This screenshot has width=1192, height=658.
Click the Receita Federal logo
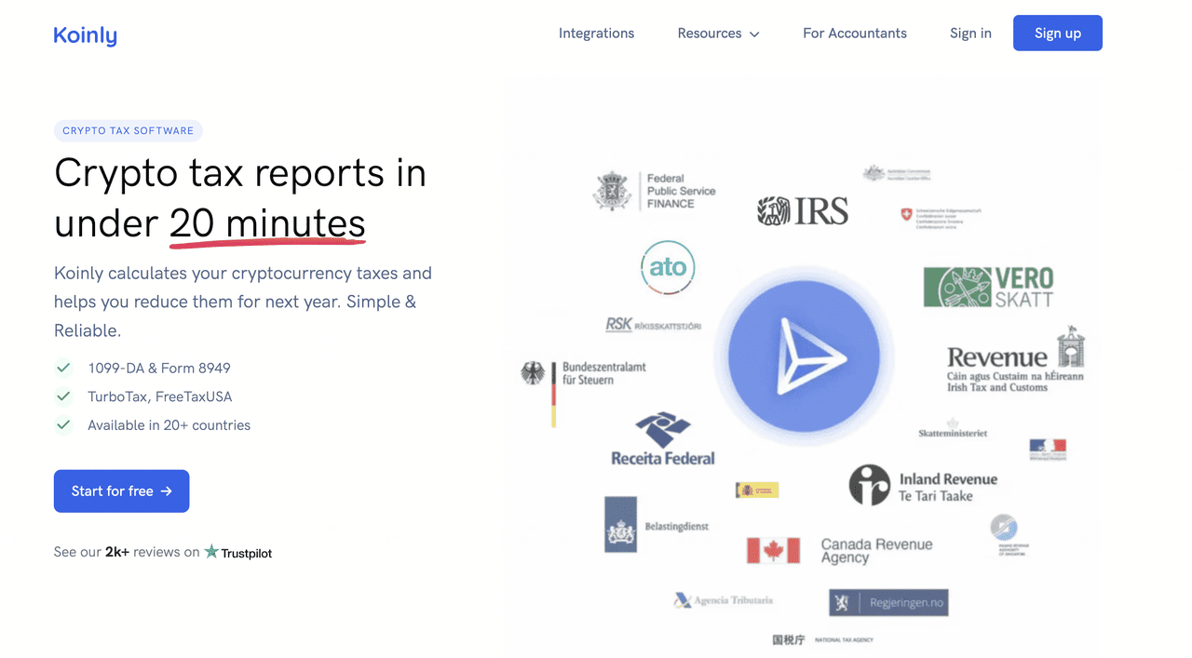663,440
